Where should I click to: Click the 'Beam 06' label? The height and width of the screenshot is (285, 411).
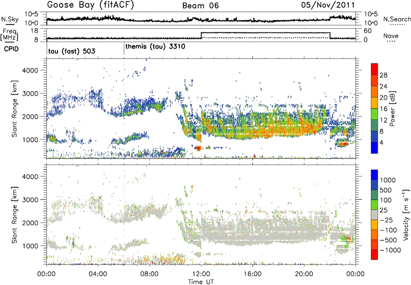coord(200,6)
